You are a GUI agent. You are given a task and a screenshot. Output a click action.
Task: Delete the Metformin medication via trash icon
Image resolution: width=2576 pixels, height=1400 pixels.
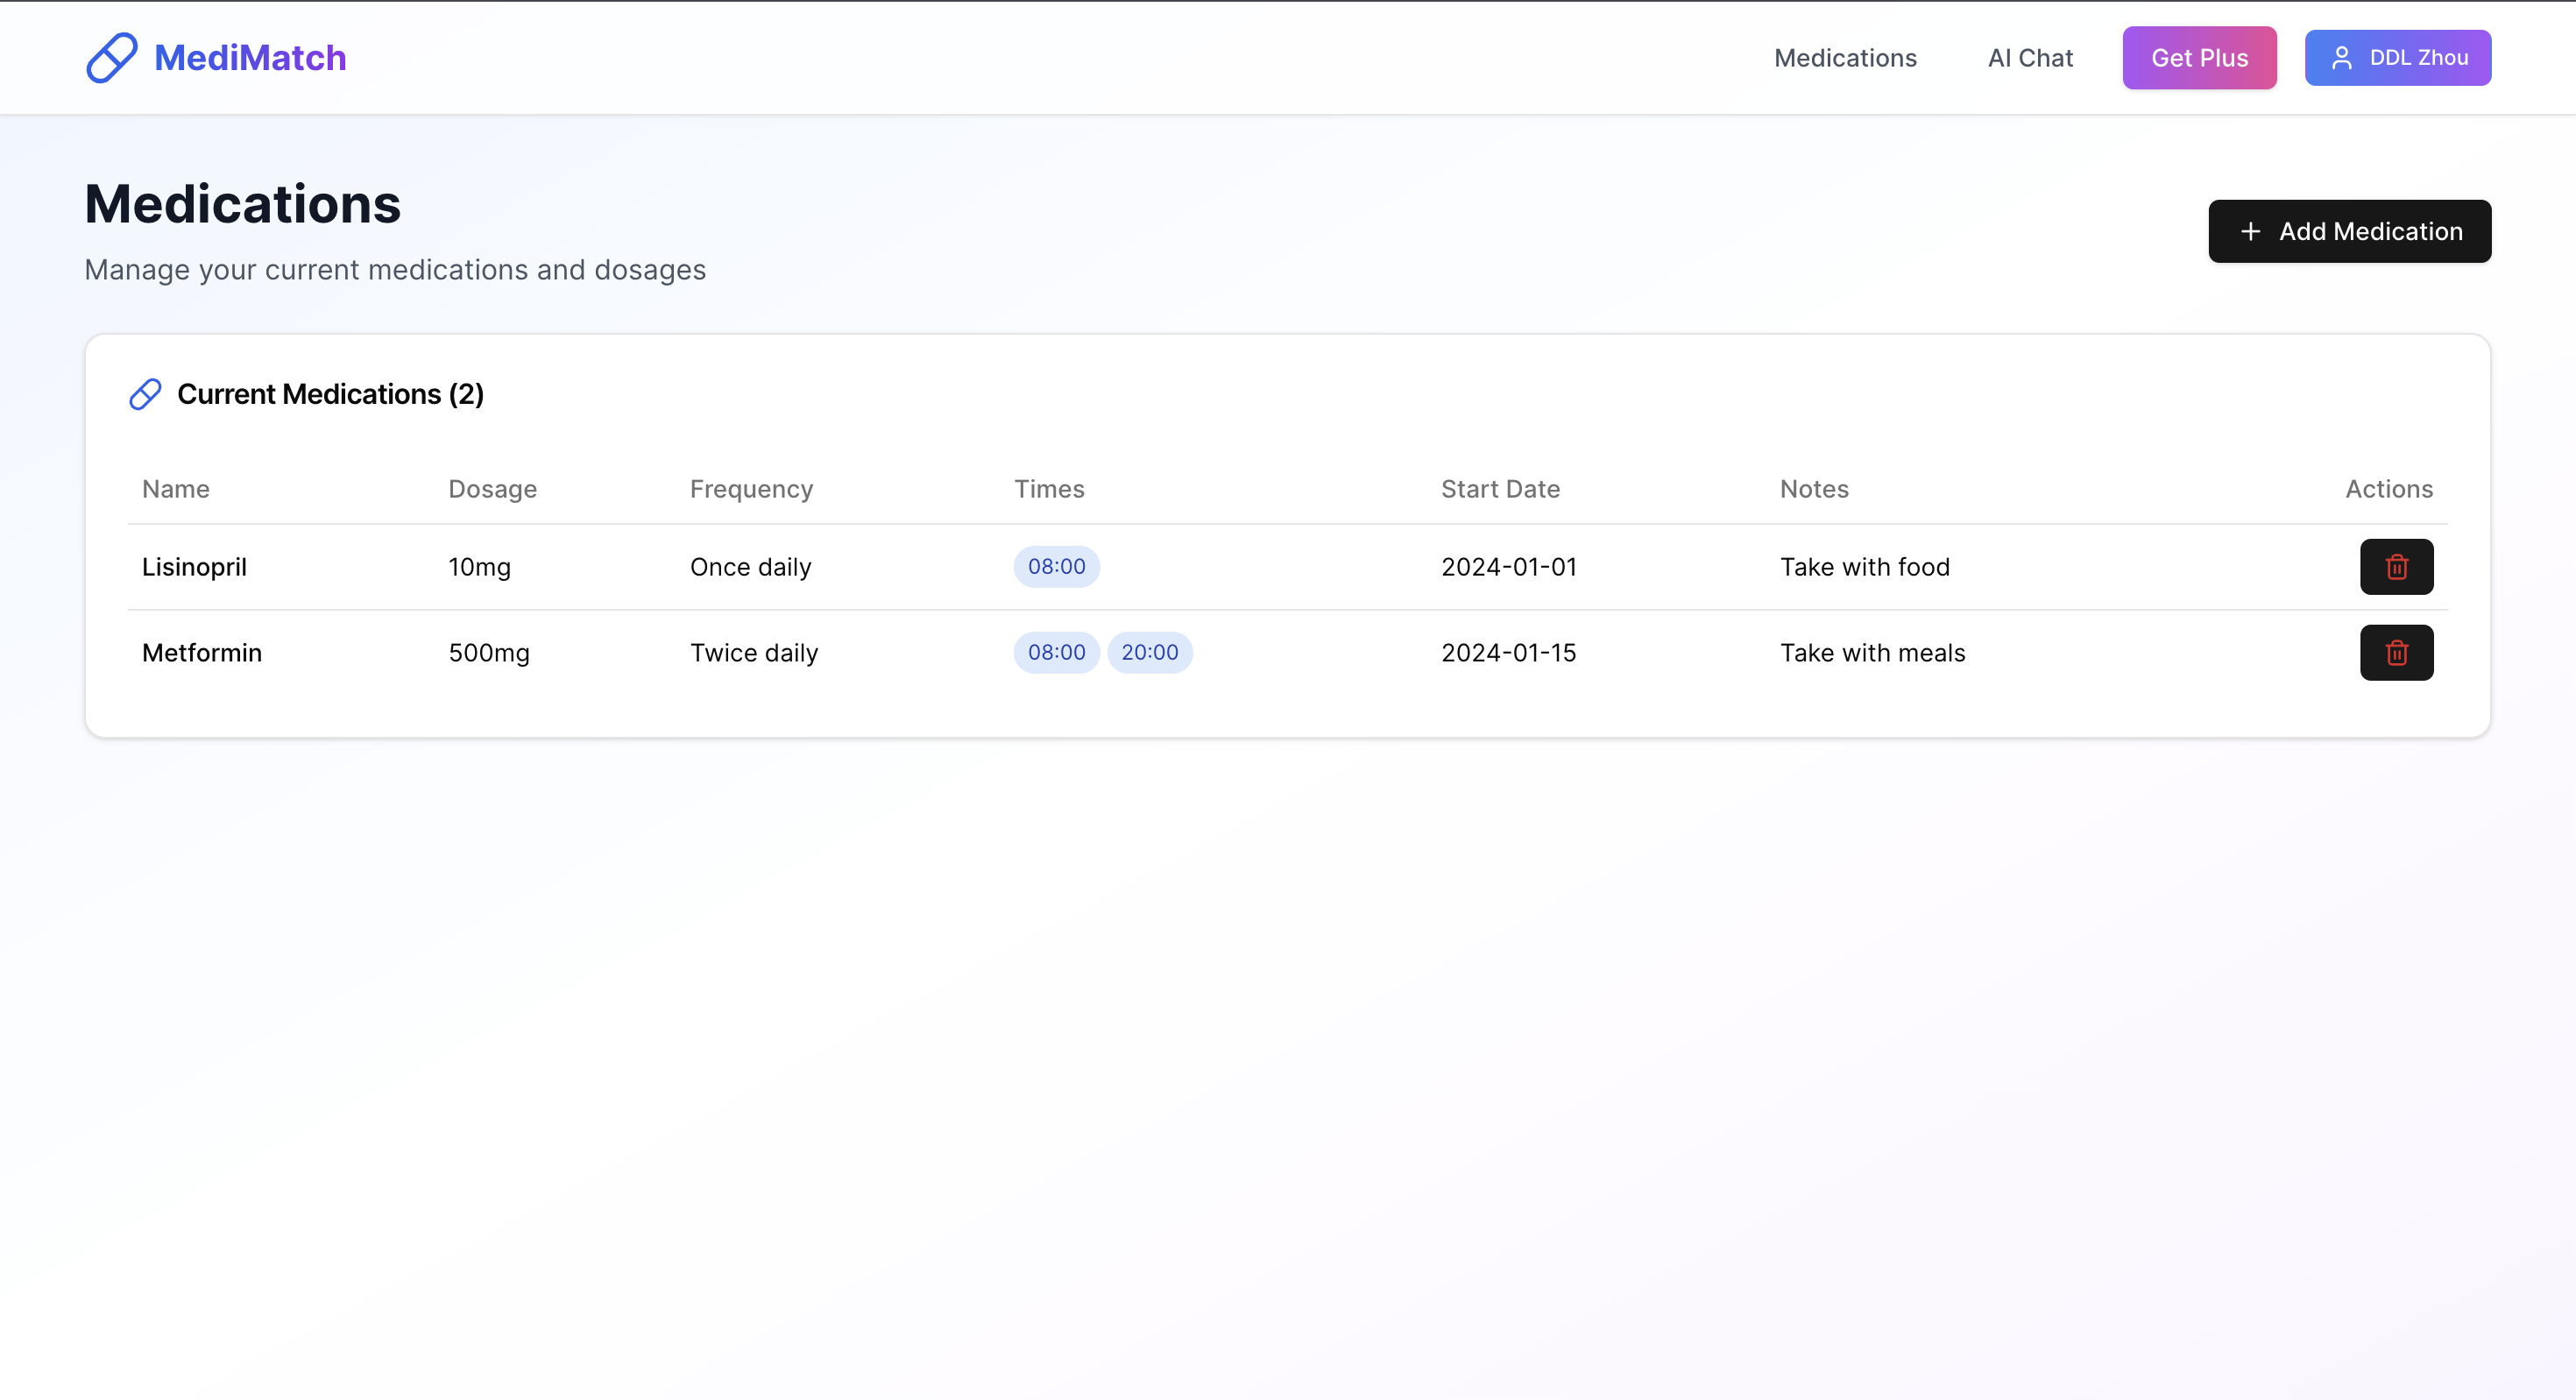coord(2396,653)
